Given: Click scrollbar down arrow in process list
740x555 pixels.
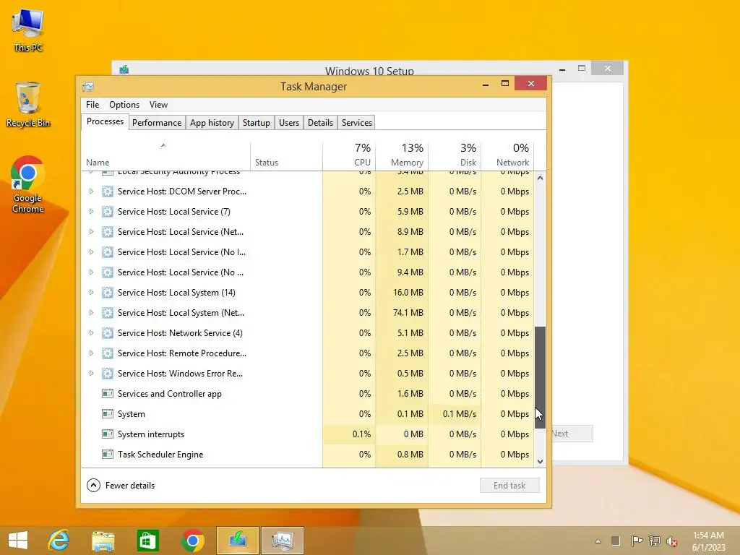Looking at the screenshot, I should [x=540, y=462].
